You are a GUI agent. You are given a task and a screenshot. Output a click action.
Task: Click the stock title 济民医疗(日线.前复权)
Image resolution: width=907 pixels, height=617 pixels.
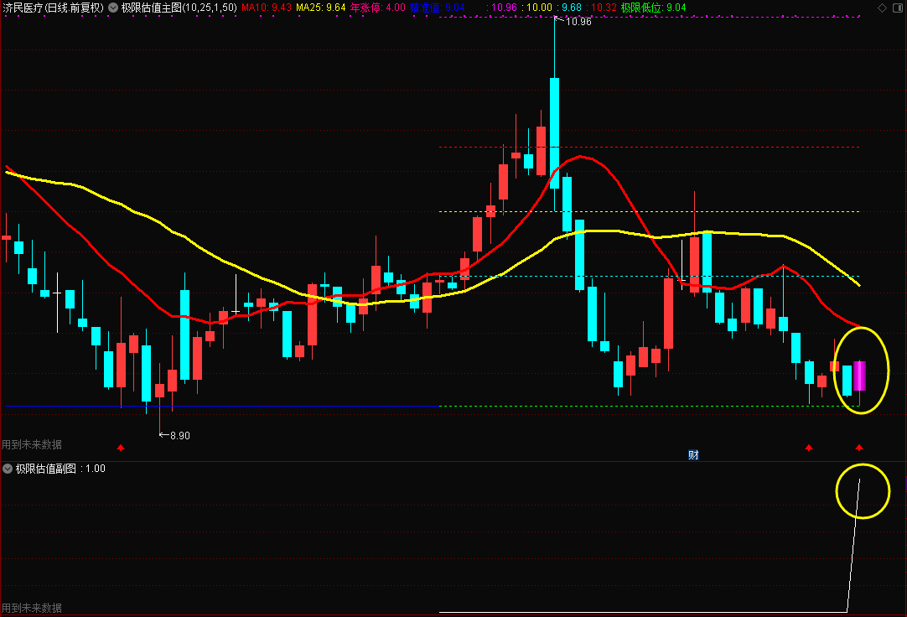[53, 8]
